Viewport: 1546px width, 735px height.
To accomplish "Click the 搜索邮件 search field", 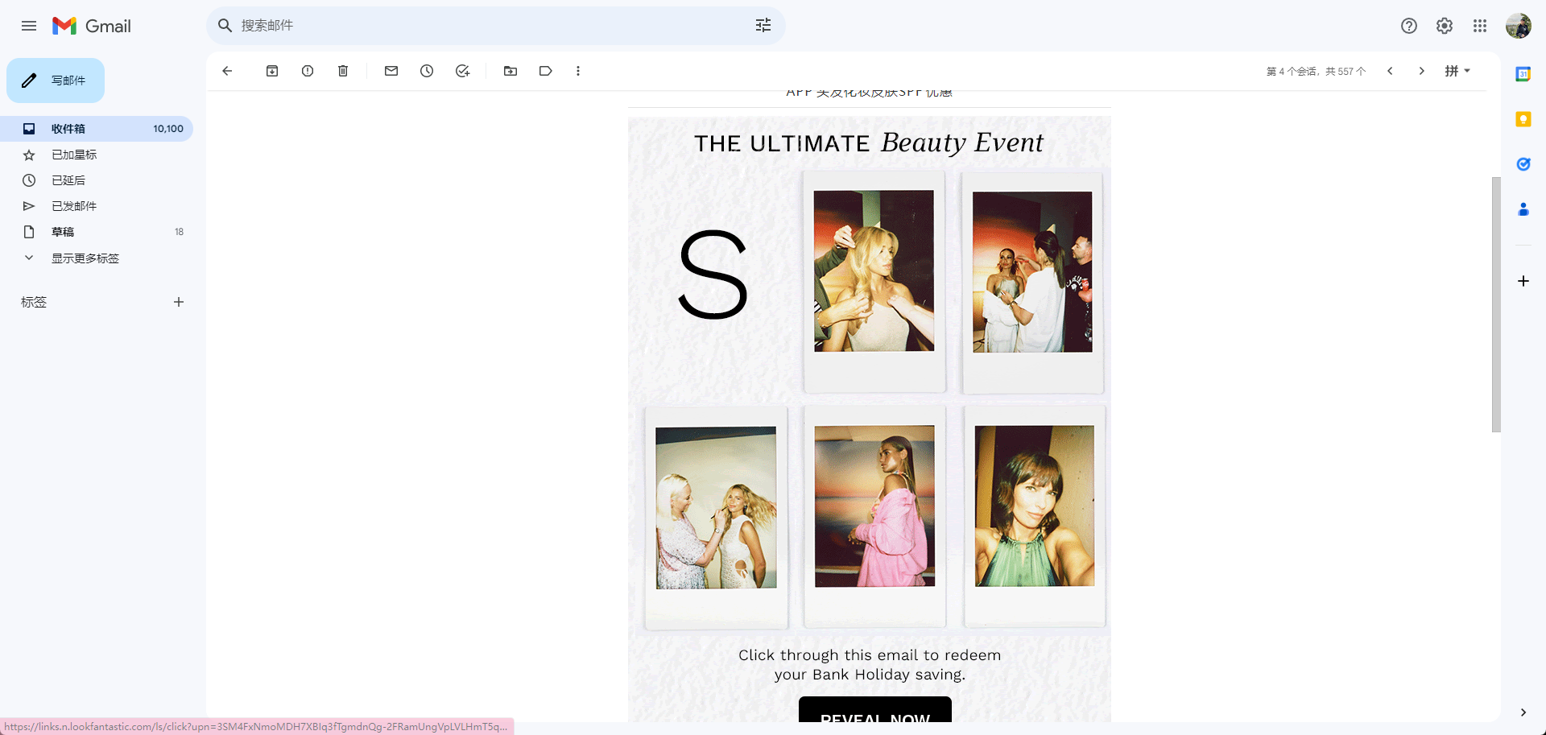I will (495, 26).
